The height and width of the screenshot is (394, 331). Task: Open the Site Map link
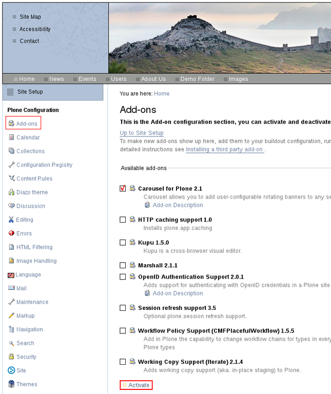30,17
